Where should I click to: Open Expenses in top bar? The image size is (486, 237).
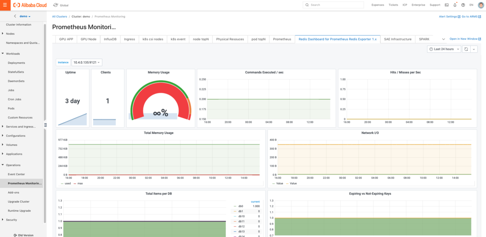click(378, 5)
